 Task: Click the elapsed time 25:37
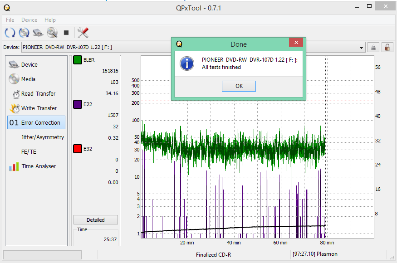110,239
